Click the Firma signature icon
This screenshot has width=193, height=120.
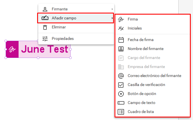click(121, 19)
